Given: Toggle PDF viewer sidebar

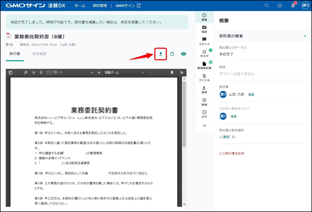Looking at the screenshot, I should pyautogui.click(x=11, y=73).
